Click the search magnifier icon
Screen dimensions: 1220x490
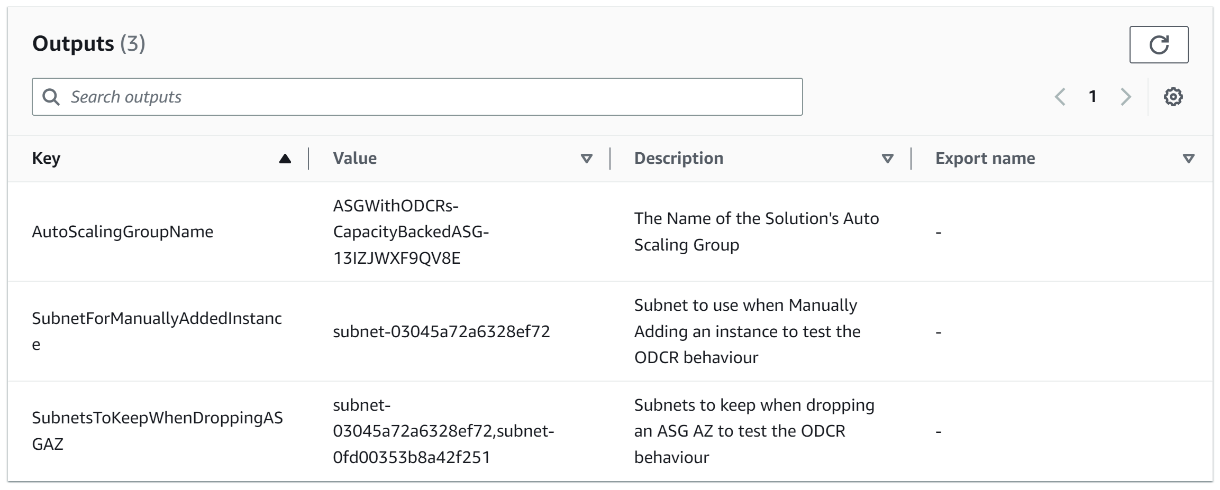[x=51, y=97]
